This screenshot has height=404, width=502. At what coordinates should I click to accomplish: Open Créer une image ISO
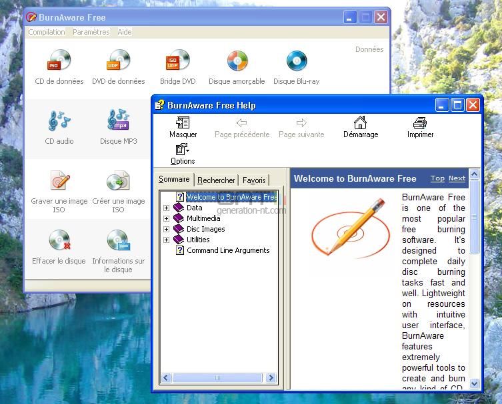pyautogui.click(x=119, y=191)
